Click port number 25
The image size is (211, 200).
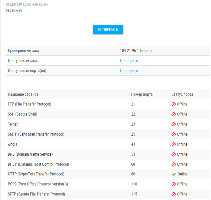click(x=133, y=134)
